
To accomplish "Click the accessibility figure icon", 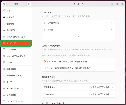I will click(x=4, y=75).
